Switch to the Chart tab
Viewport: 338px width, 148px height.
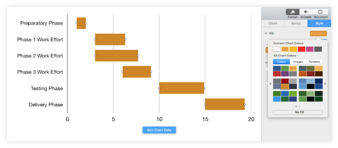pos(273,23)
